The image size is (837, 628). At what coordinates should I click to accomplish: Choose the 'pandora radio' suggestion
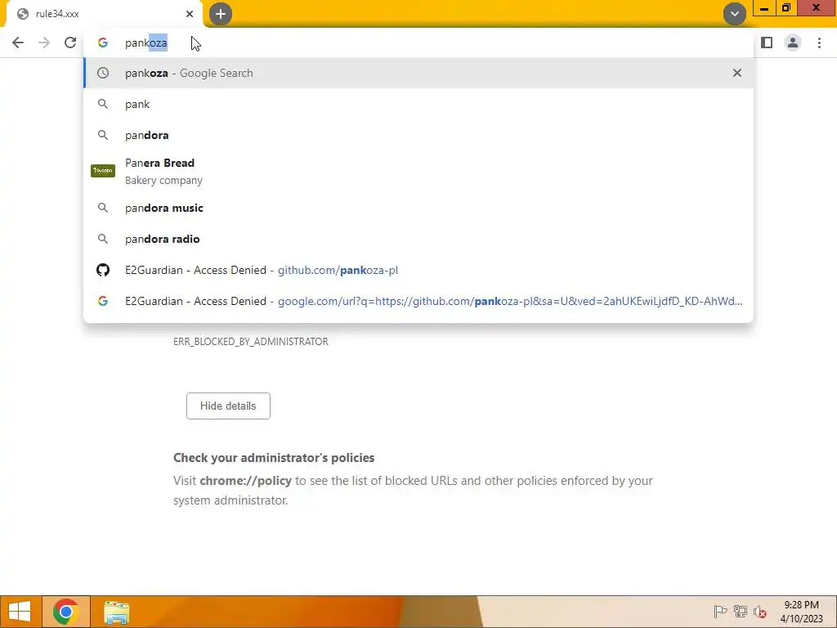(x=418, y=239)
